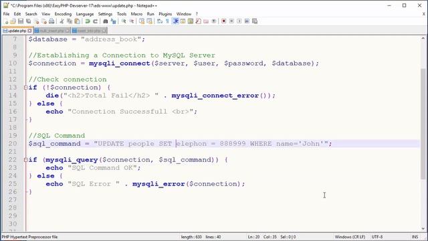Click '$sql_command' variable on line 20
The width and height of the screenshot is (428, 241).
(x=55, y=144)
